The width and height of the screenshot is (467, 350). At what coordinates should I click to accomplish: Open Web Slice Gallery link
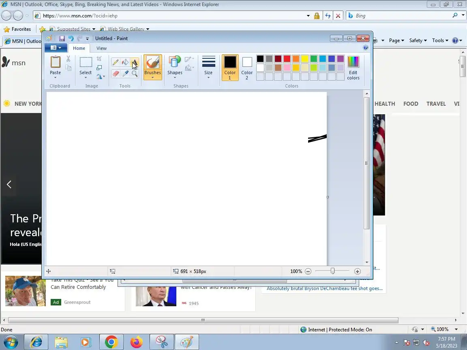pyautogui.click(x=125, y=29)
